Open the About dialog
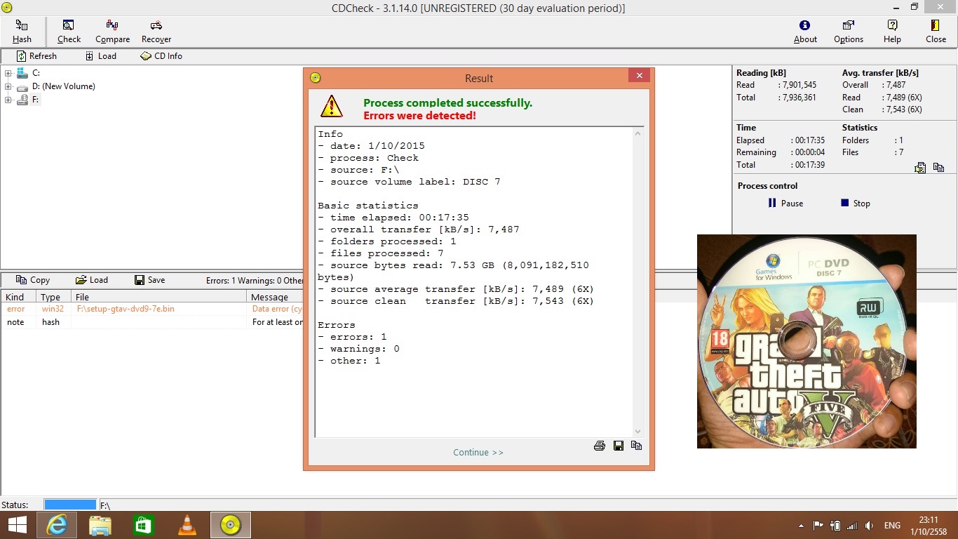The width and height of the screenshot is (958, 539). tap(805, 31)
